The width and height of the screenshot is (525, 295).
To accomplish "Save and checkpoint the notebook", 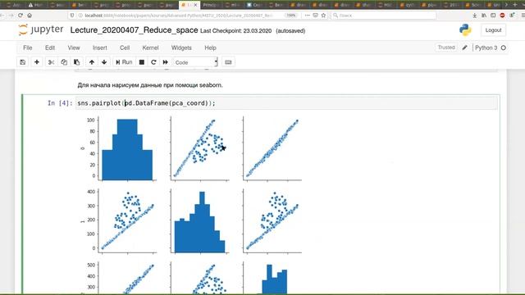I will (x=23, y=62).
